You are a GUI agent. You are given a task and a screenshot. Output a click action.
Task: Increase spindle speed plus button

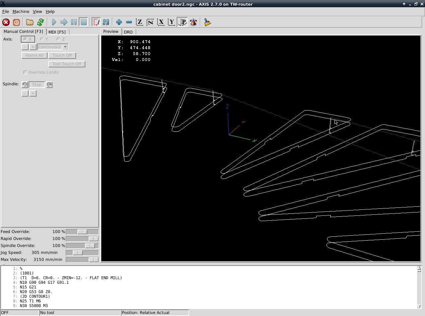[33, 93]
